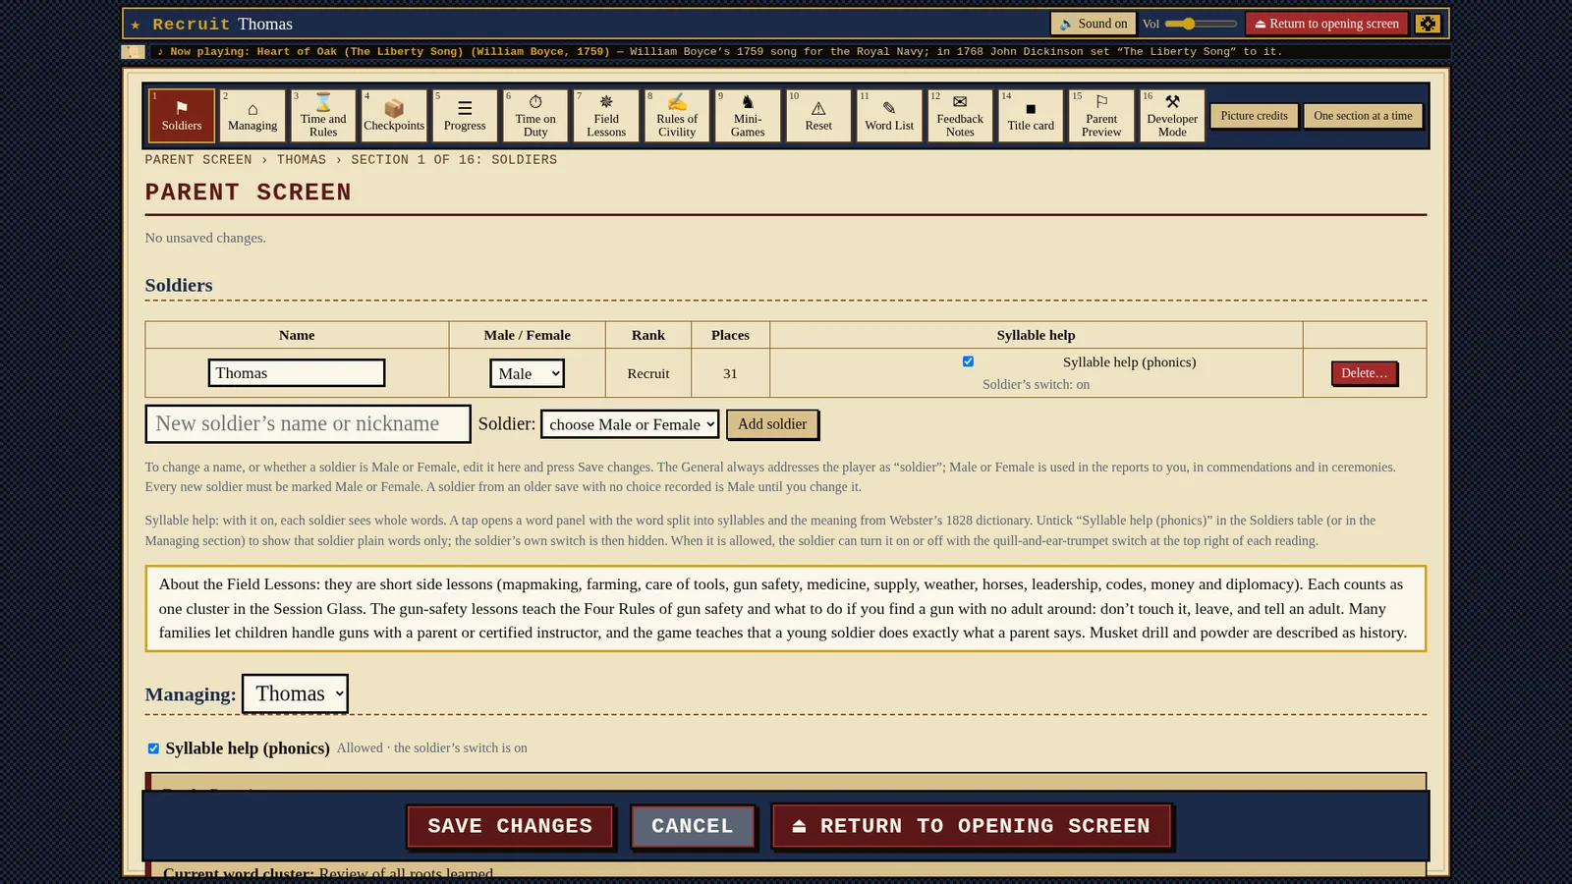Open Parent Preview flag tab
Viewport: 1572px width, 884px height.
(x=1101, y=116)
